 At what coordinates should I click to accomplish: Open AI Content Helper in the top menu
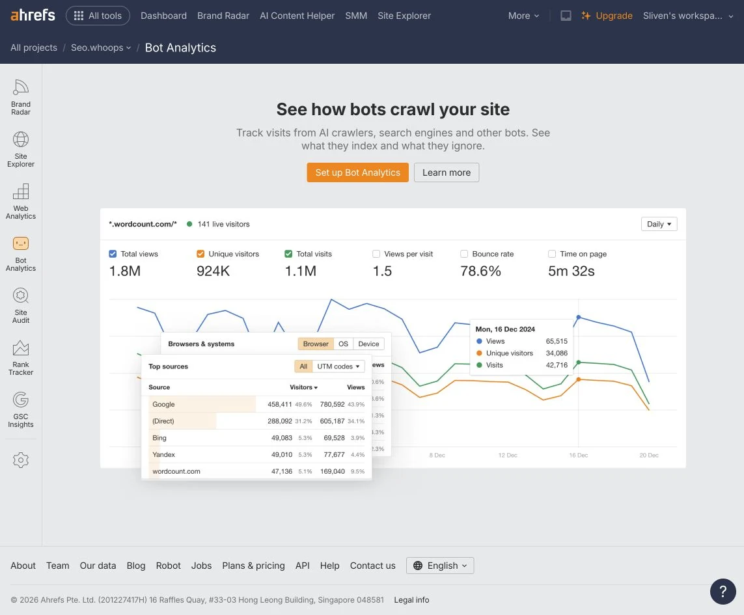pyautogui.click(x=297, y=16)
